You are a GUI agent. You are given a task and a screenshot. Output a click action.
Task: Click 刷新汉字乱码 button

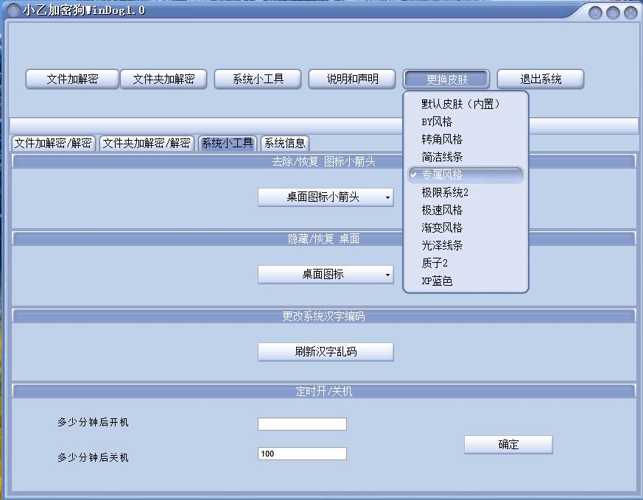coord(326,352)
